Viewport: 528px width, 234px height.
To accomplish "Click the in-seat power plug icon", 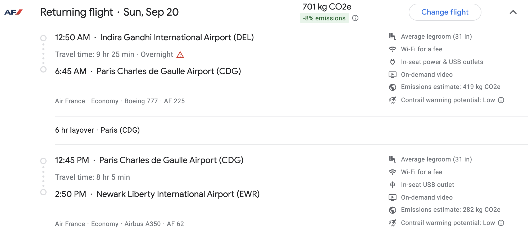I will [x=393, y=62].
